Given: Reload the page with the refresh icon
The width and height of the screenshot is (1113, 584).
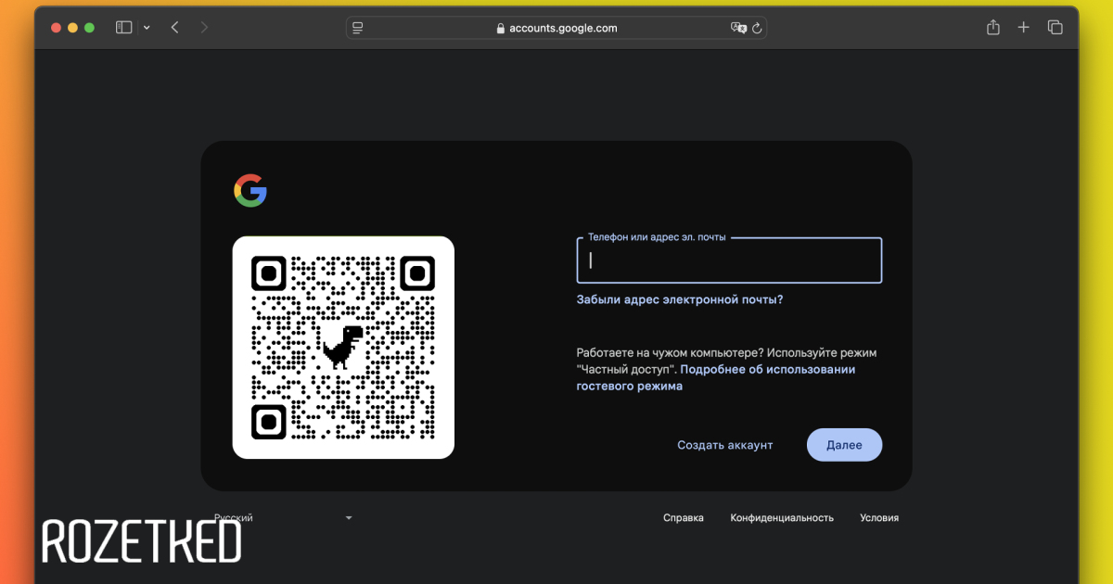Looking at the screenshot, I should 757,28.
